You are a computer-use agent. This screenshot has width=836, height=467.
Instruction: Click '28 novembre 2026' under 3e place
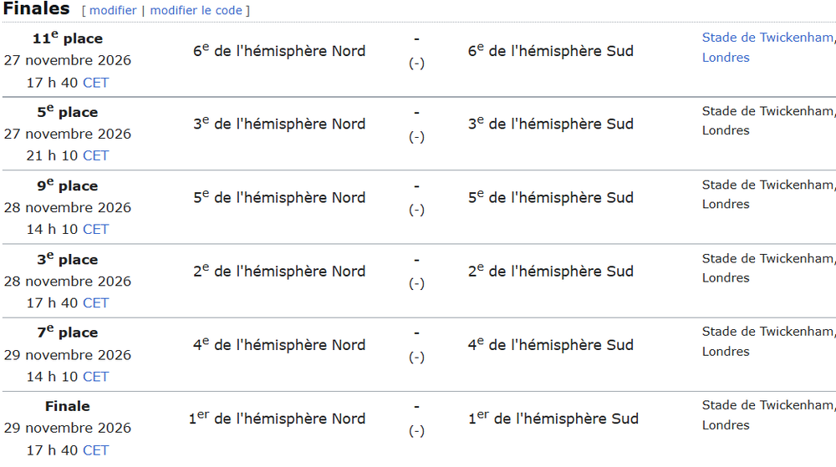67,281
